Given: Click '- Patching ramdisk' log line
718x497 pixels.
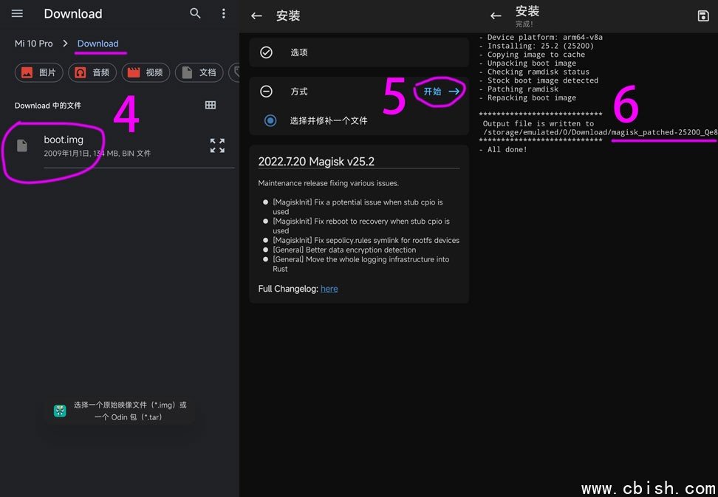Looking at the screenshot, I should 519,89.
